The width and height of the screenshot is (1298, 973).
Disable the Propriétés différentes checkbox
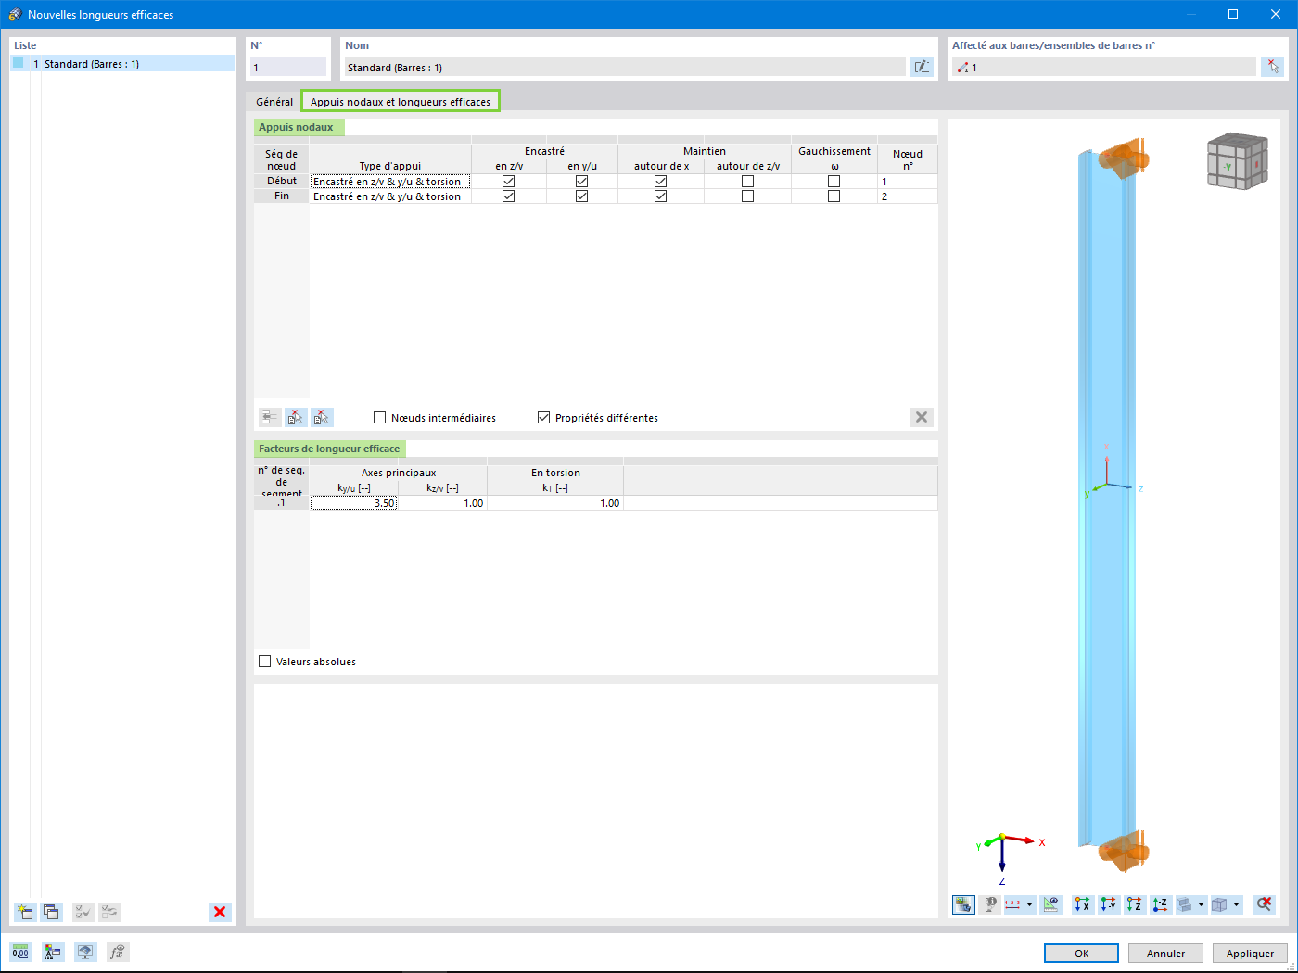[x=543, y=418]
